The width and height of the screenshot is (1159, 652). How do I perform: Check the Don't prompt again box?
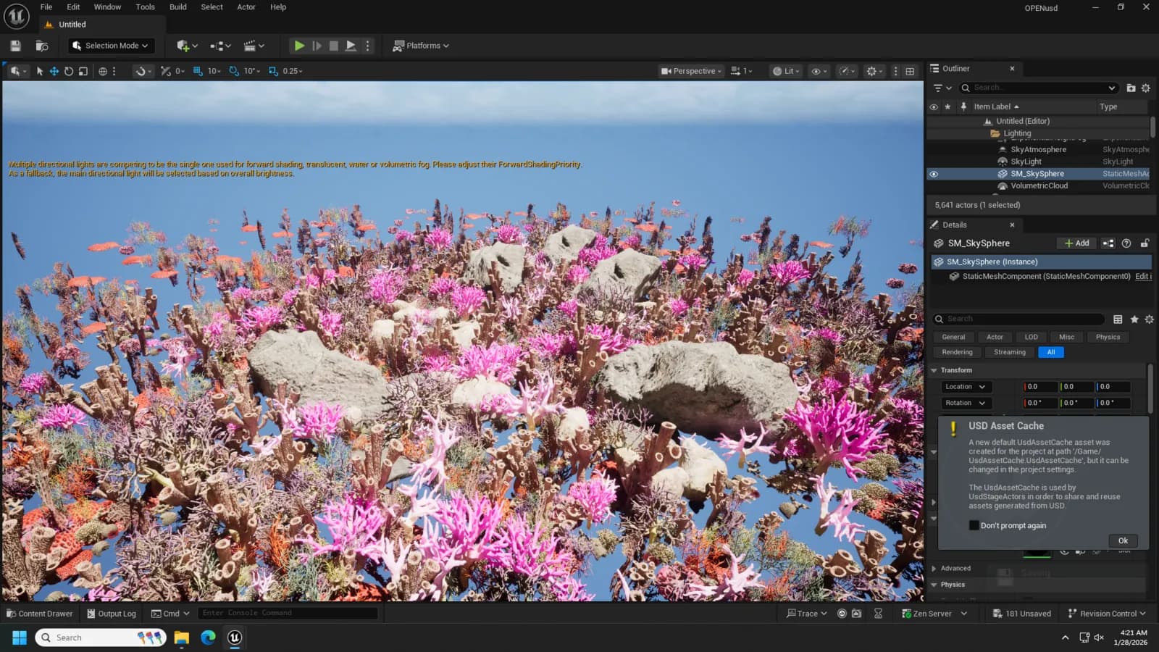point(974,525)
